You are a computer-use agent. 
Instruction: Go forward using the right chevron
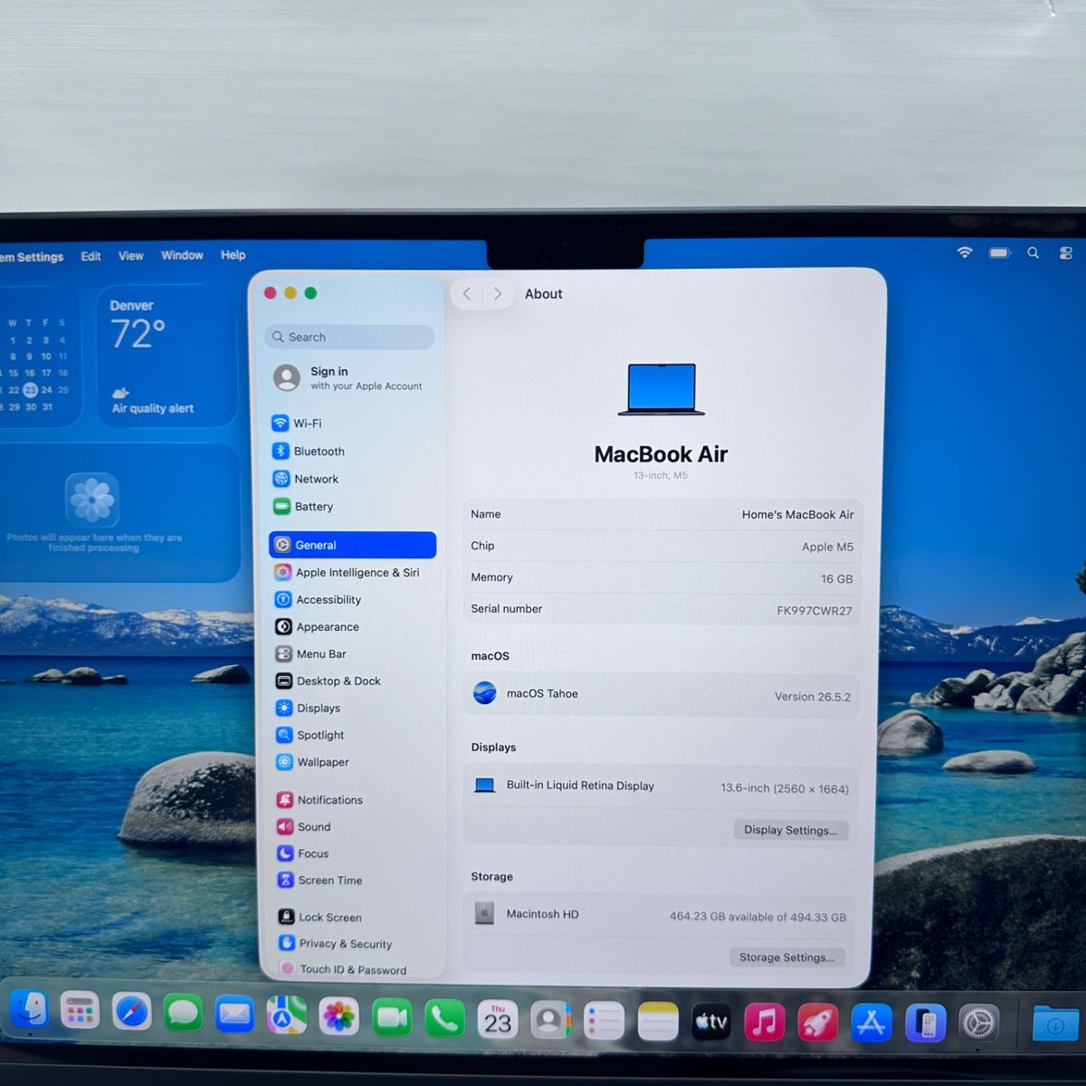click(498, 293)
